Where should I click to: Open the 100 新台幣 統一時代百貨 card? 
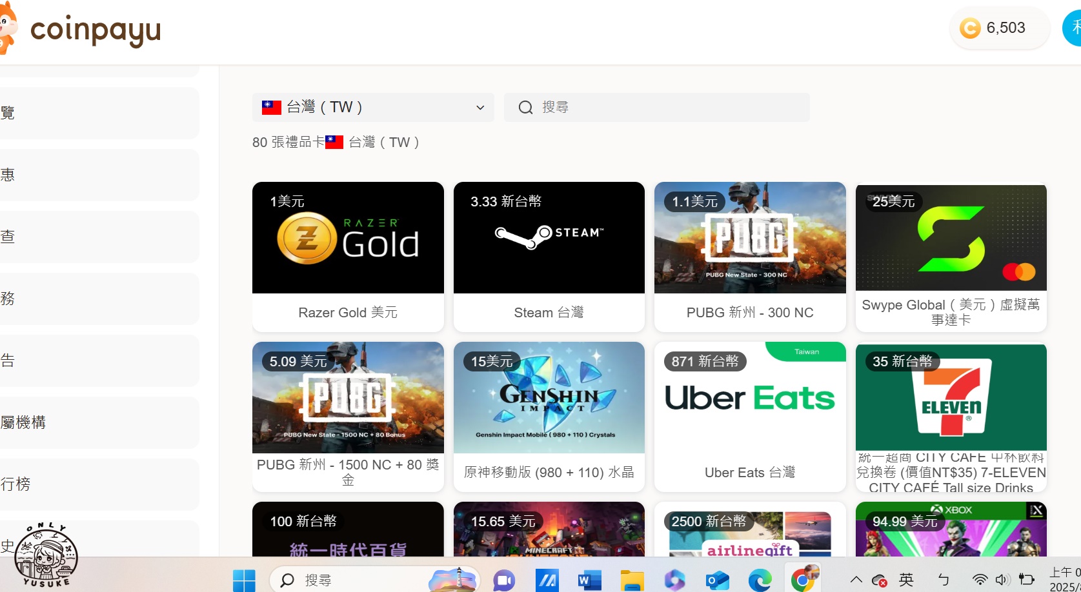coord(348,529)
